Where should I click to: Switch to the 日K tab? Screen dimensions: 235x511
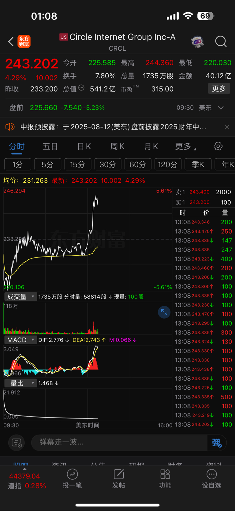(x=84, y=146)
